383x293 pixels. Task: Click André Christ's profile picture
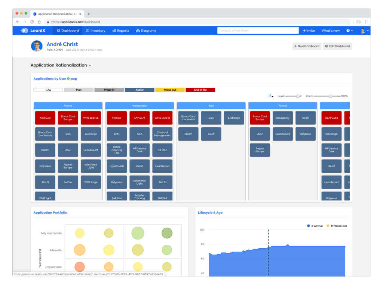[x=37, y=46]
